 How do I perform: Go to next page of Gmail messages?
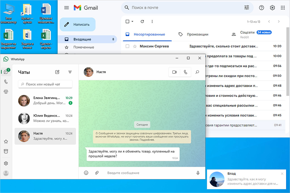click(x=279, y=21)
